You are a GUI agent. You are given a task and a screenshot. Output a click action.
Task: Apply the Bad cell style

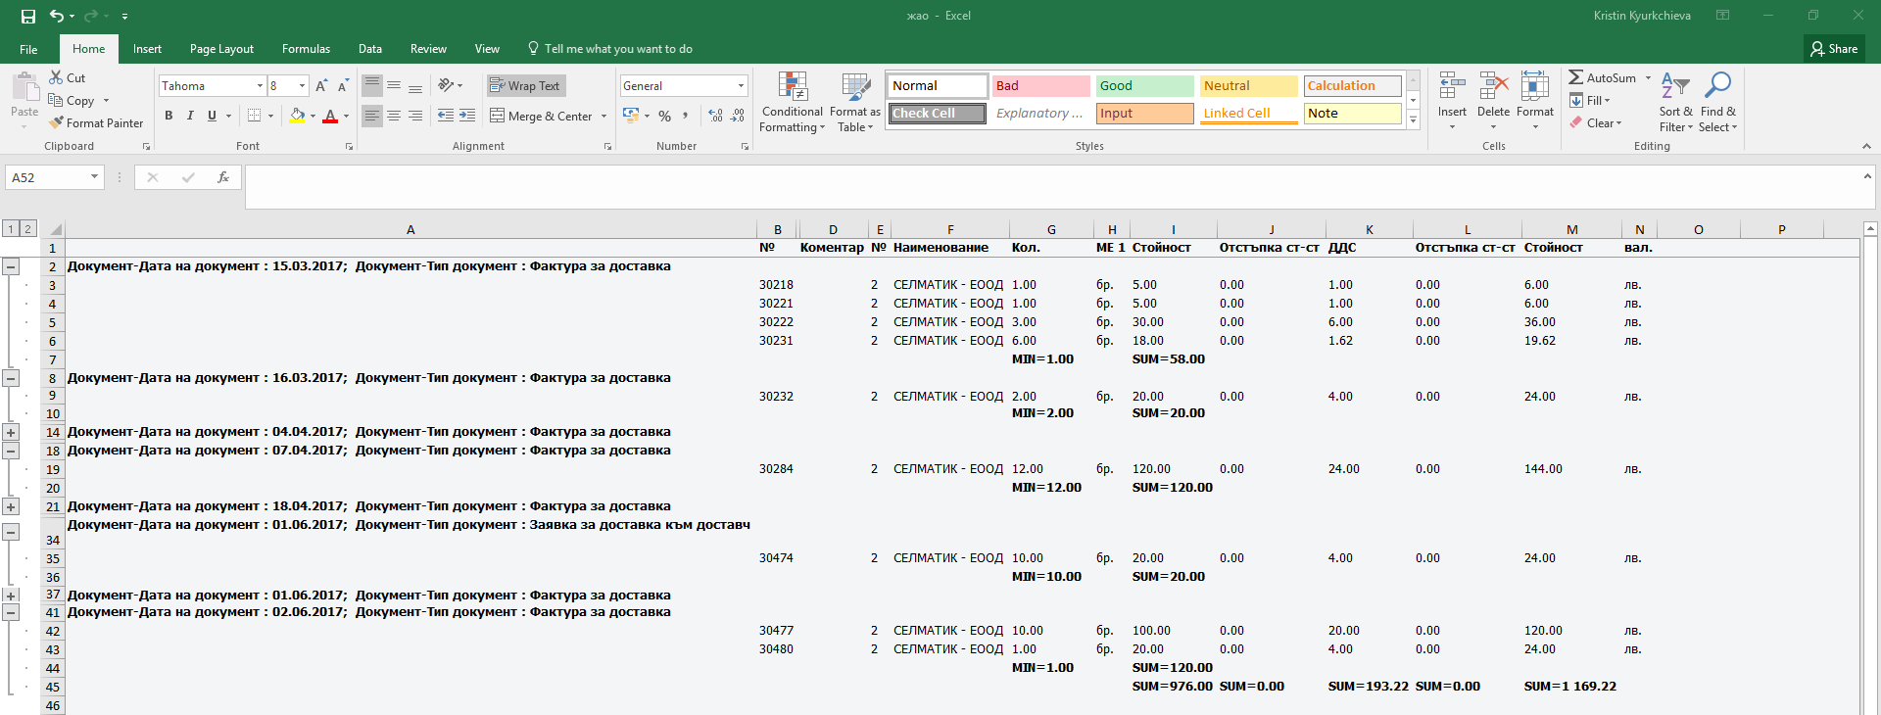(x=1040, y=86)
